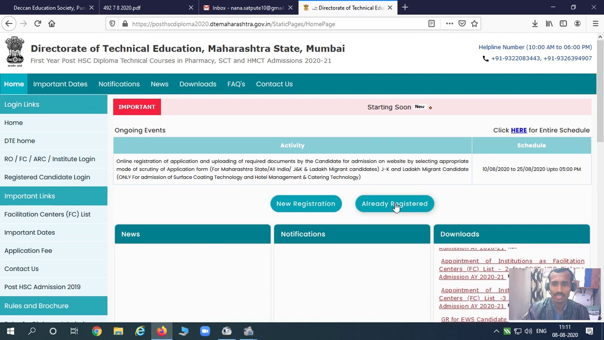Close the Deccan Education Society tab
Image resolution: width=604 pixels, height=340 pixels.
click(92, 8)
